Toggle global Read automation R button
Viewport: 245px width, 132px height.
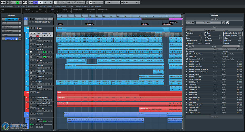pos(17,2)
